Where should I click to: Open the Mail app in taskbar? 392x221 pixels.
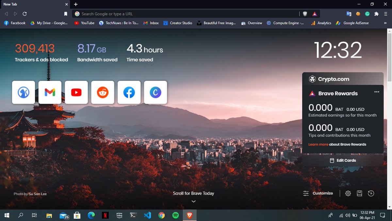64,215
